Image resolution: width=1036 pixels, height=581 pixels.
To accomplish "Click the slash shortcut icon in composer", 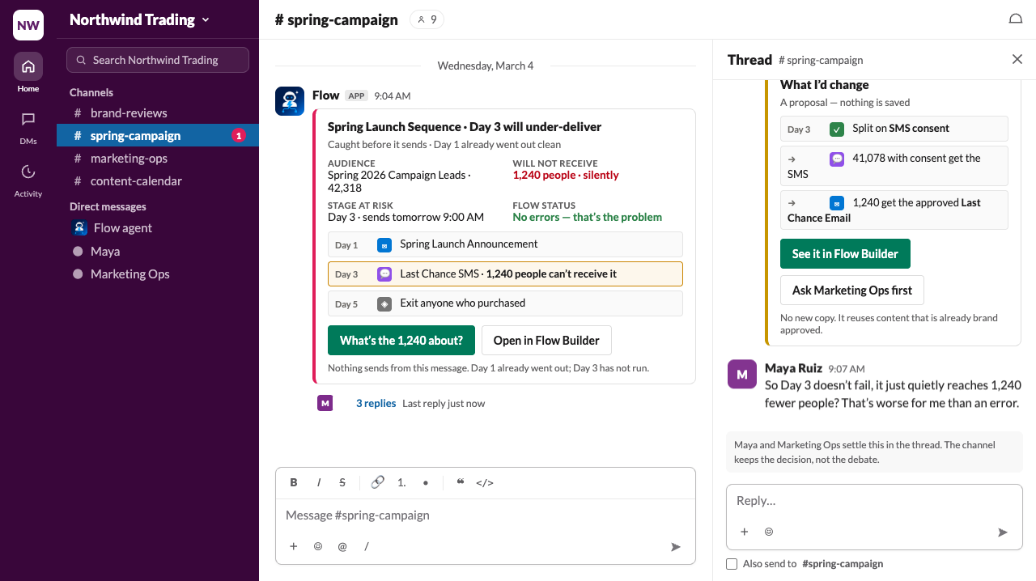I will coord(367,546).
